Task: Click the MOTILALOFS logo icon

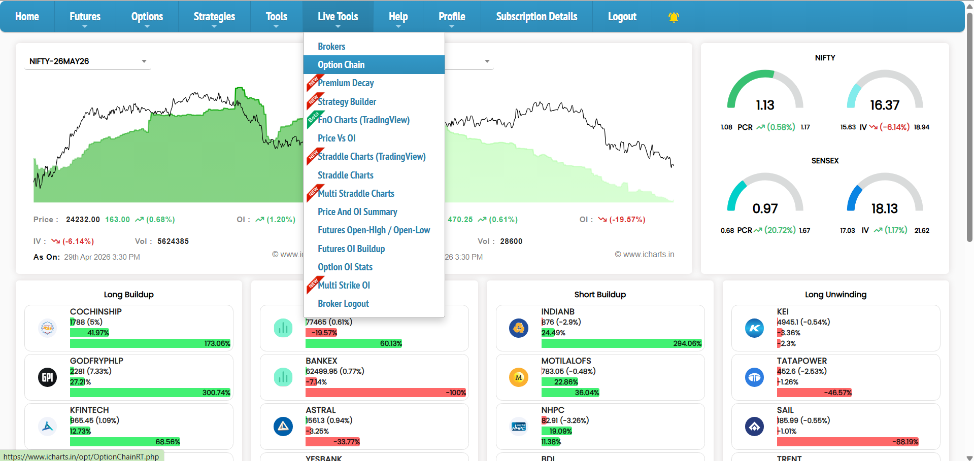Action: [x=519, y=377]
